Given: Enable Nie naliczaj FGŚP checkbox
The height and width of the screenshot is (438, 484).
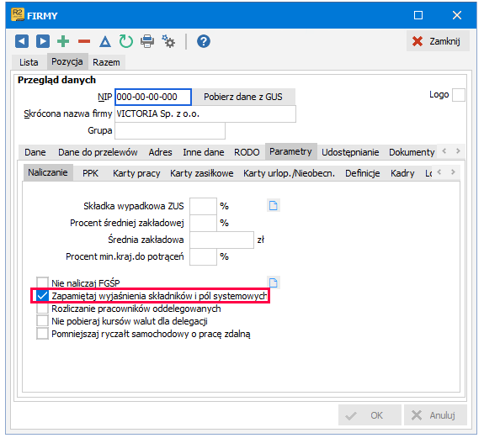Looking at the screenshot, I should click(42, 282).
